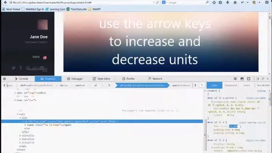Open the style-narrow.css source link
This screenshot has width=272, height=153.
click(252, 122)
